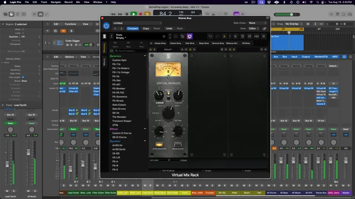355x199 pixels.
Task: Toggle the Noise Reduction button on Mixbuss
Action: (x=159, y=145)
